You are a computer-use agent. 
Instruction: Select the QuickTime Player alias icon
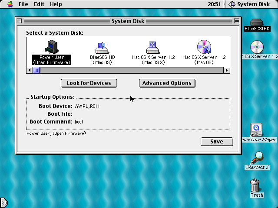pyautogui.click(x=256, y=130)
